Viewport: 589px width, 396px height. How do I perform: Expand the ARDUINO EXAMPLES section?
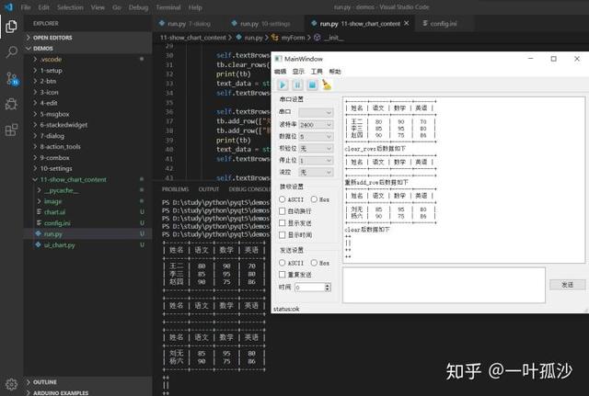[x=88, y=392]
